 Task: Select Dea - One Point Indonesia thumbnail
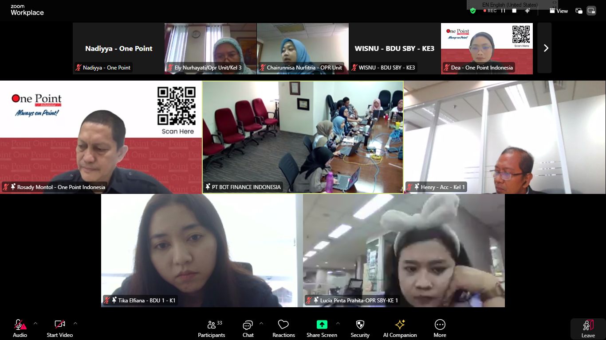[x=487, y=49]
